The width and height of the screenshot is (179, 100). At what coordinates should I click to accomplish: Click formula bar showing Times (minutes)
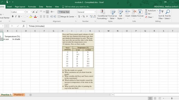click(103, 26)
